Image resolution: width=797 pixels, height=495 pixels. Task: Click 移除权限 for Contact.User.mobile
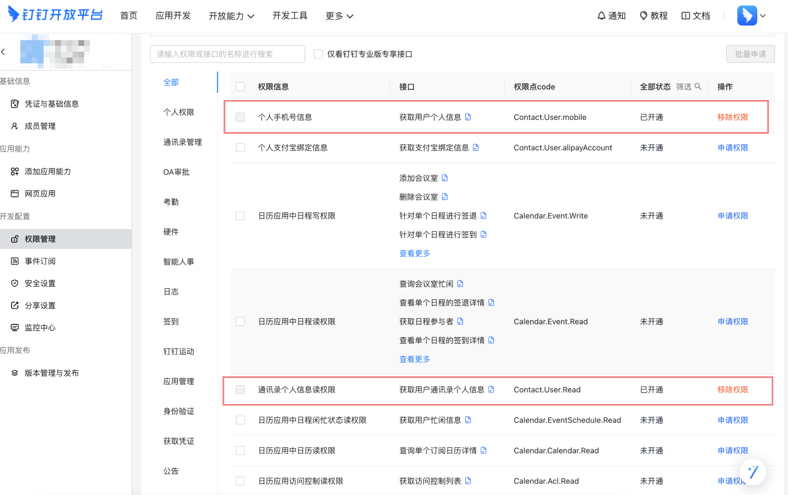[x=732, y=117]
